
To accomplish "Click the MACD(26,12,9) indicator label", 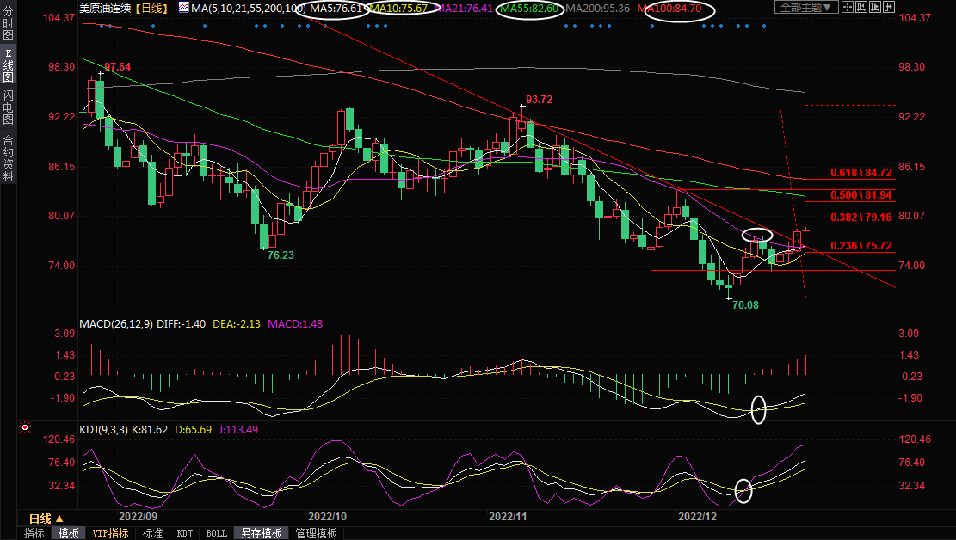I will (x=118, y=324).
